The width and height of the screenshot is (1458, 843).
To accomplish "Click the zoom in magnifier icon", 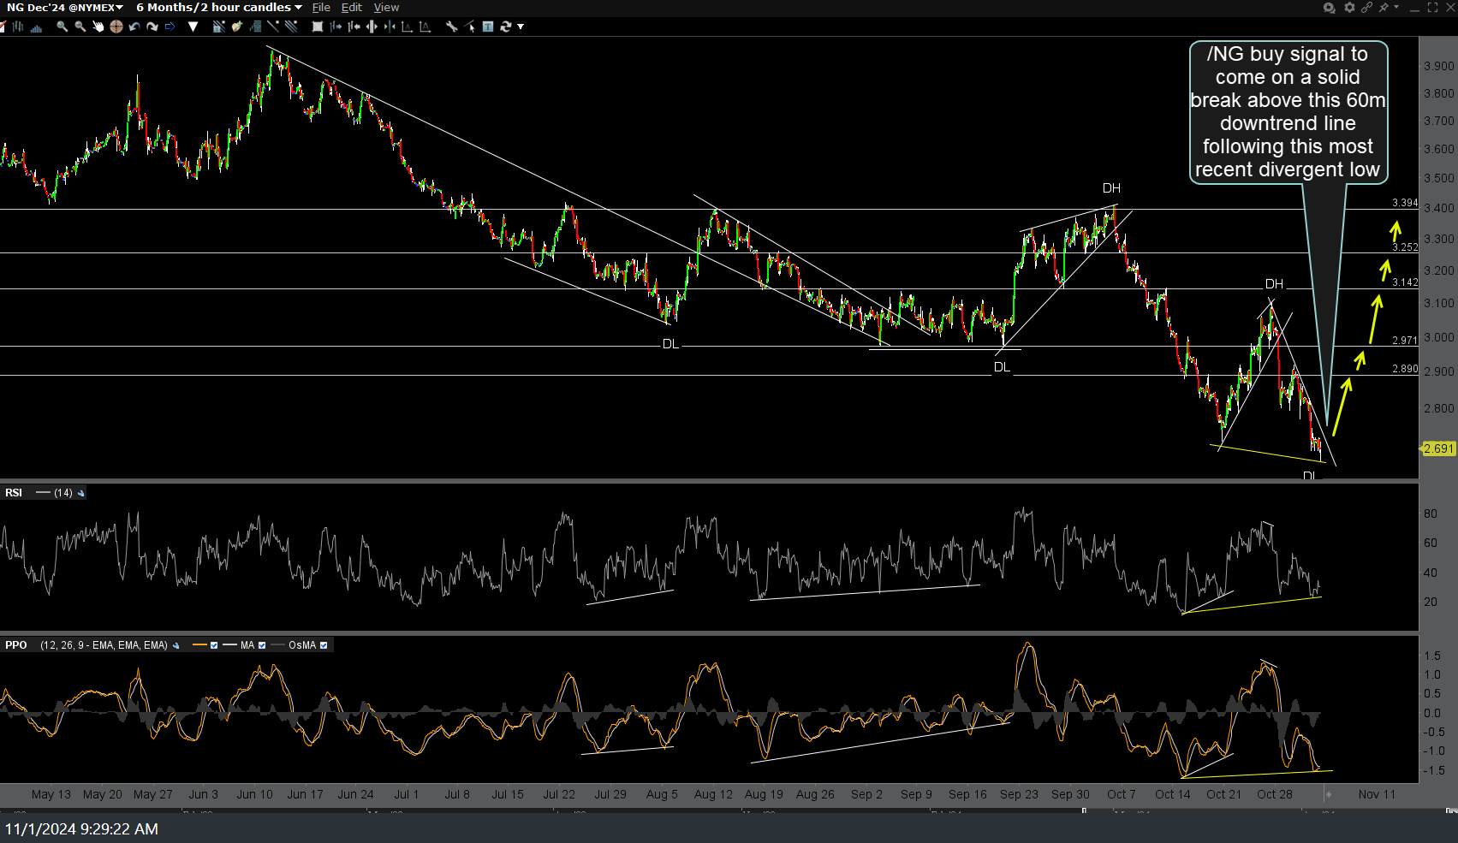I will click(62, 27).
